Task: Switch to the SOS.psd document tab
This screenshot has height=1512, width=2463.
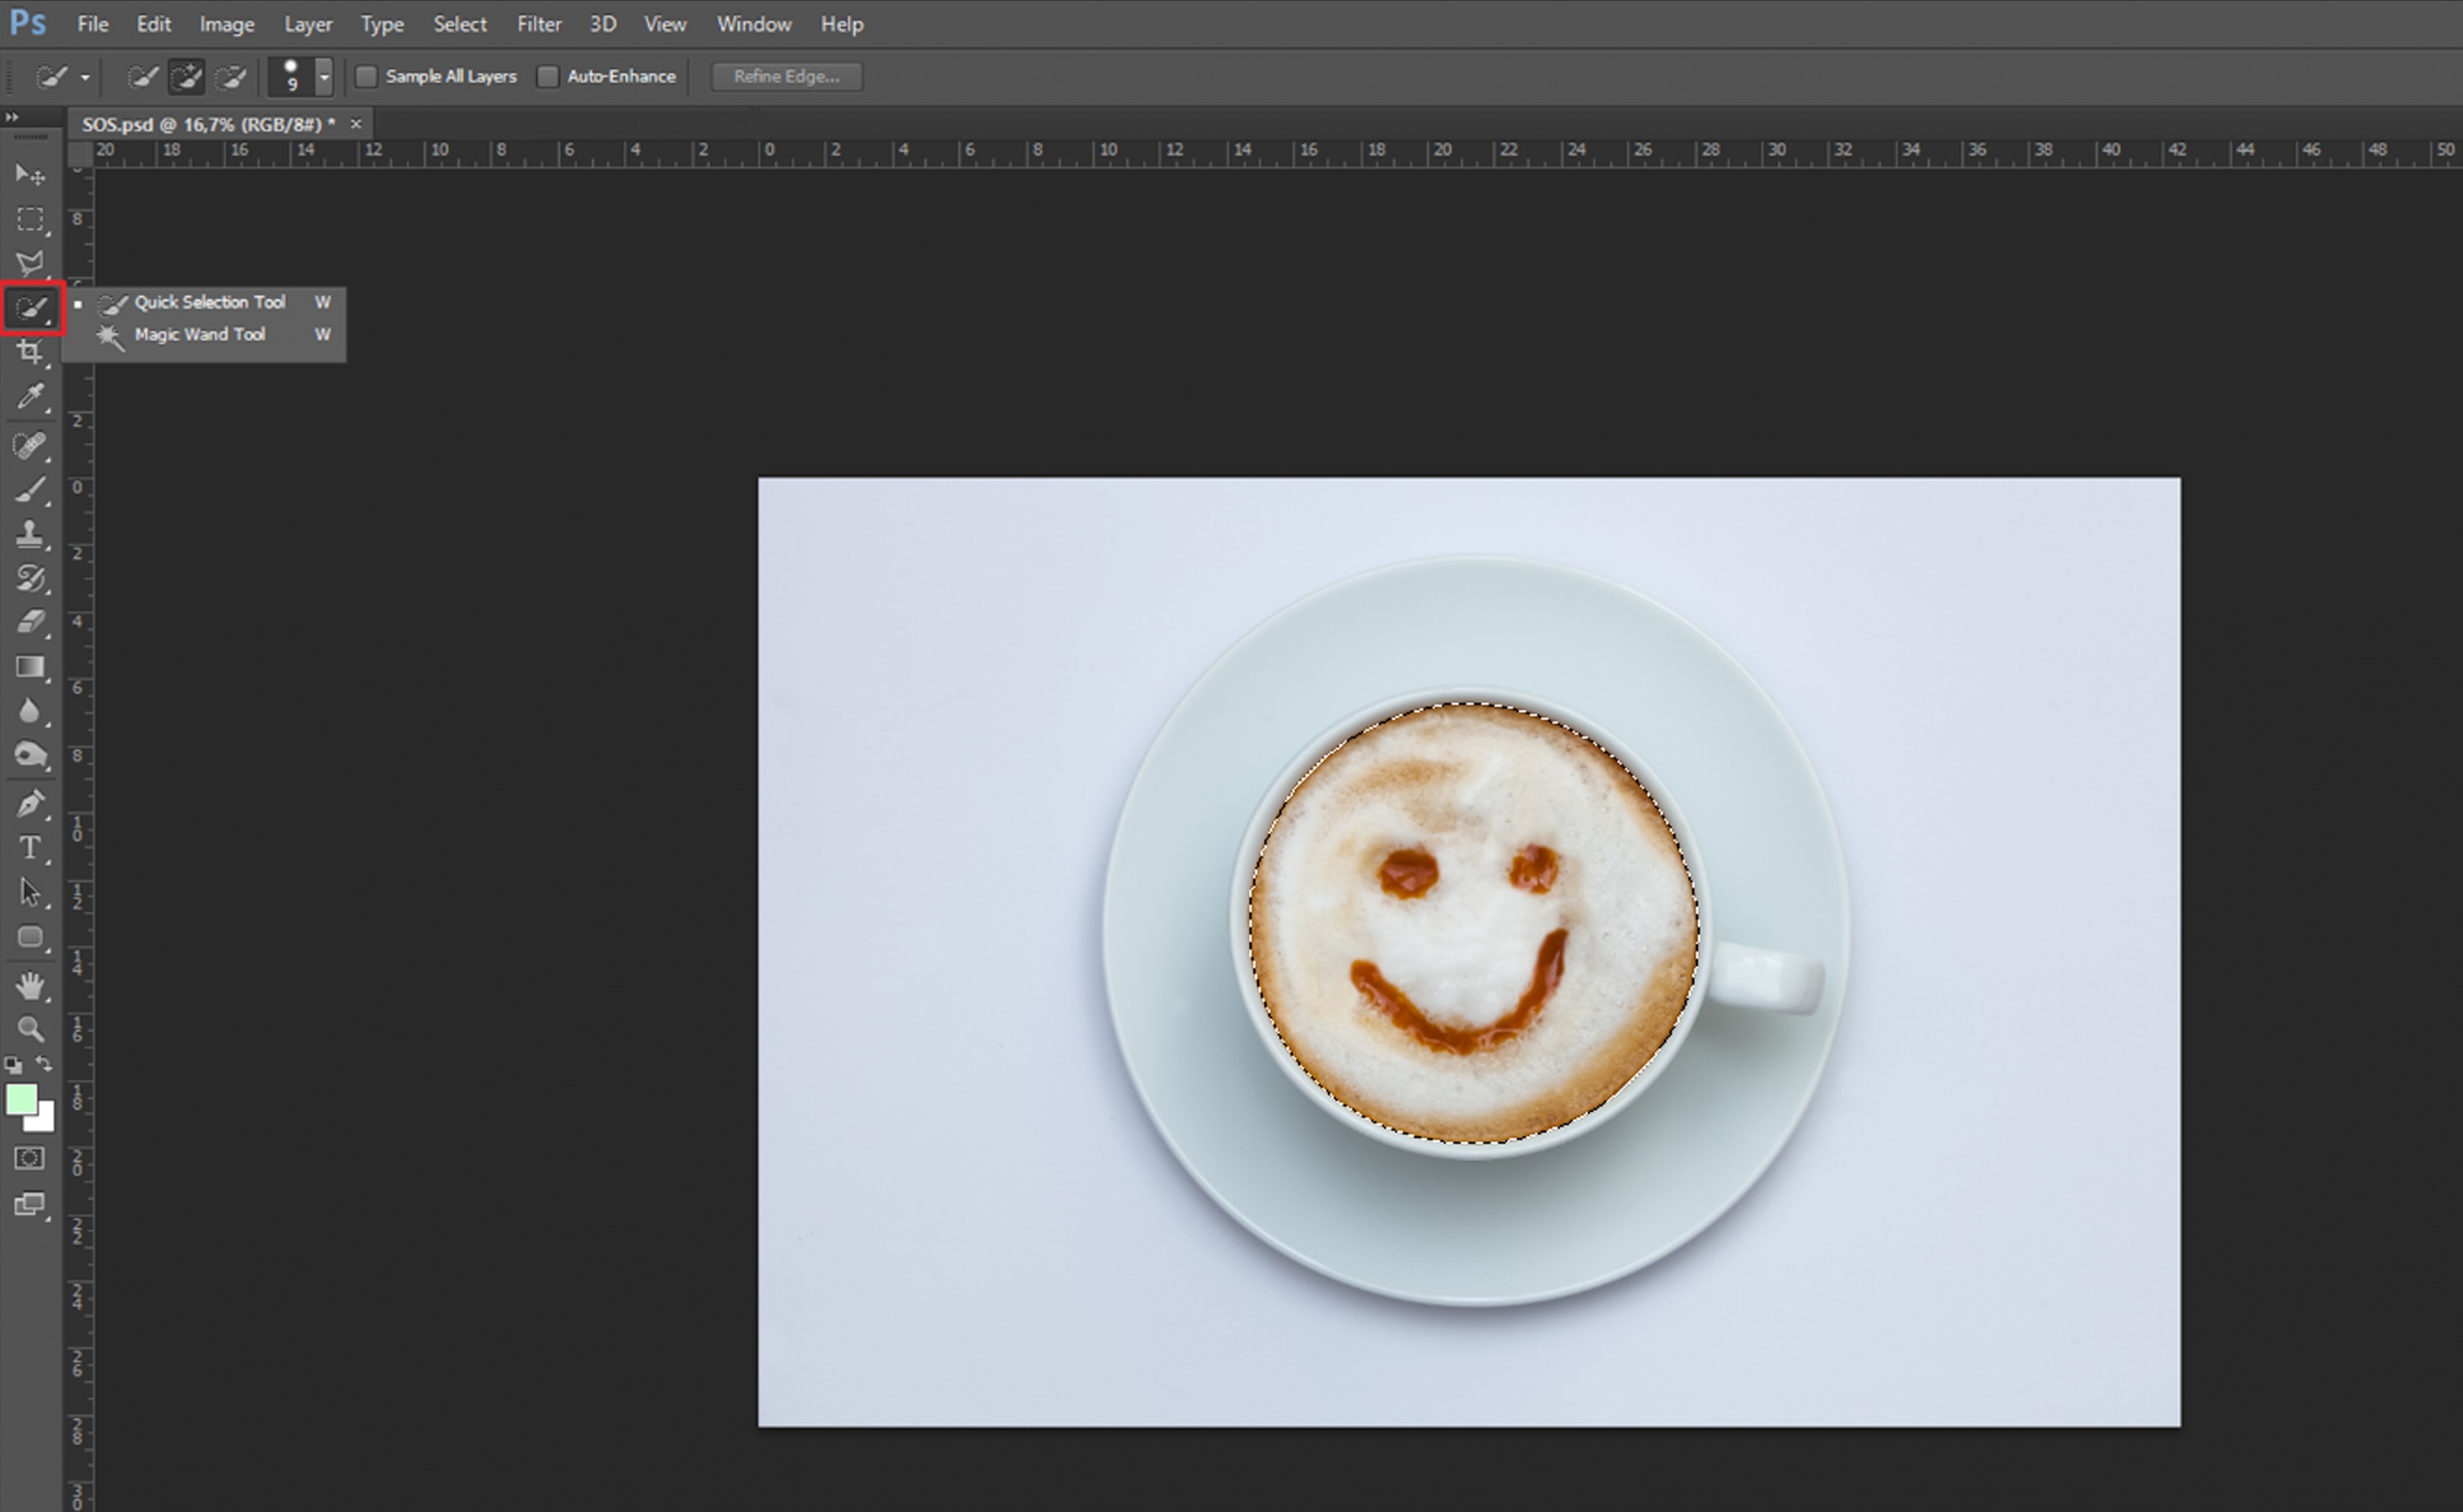Action: pyautogui.click(x=208, y=124)
